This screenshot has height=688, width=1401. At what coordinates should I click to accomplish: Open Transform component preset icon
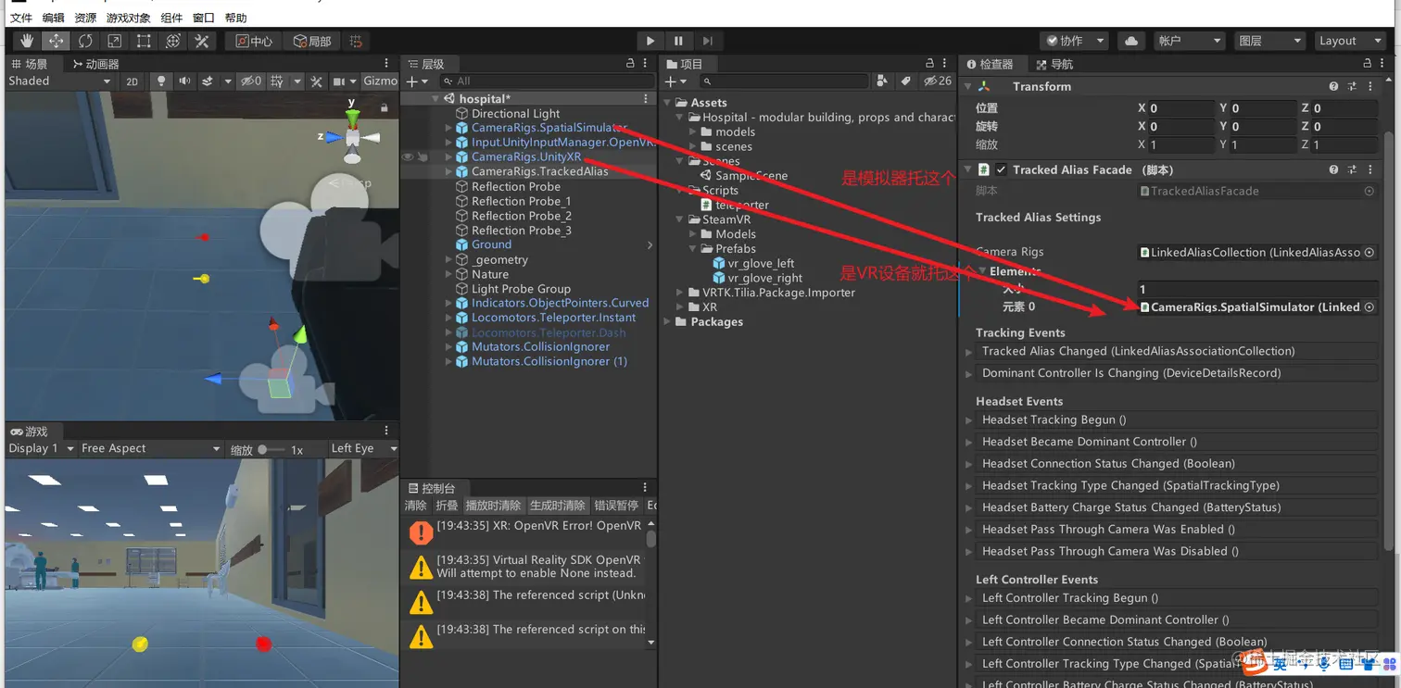(1352, 86)
